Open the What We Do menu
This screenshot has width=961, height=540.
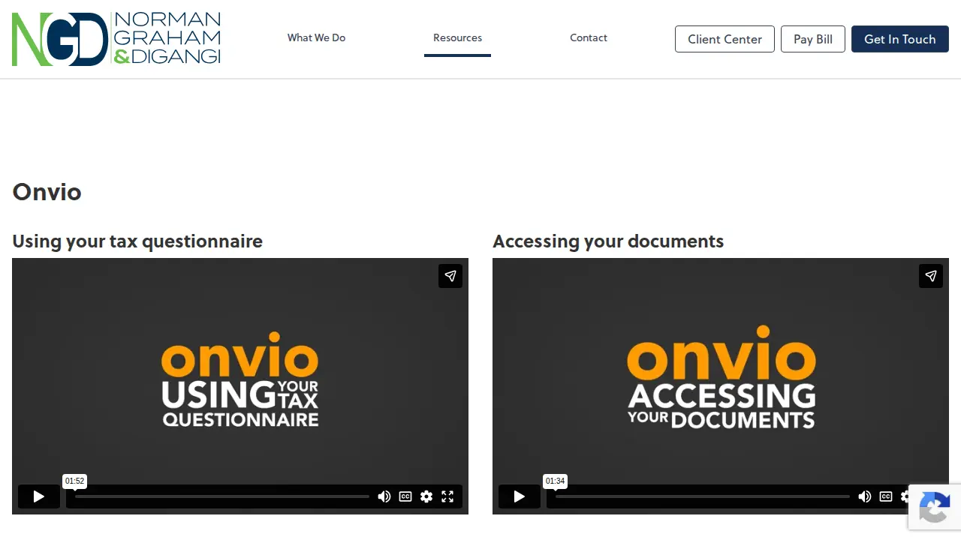317,37
